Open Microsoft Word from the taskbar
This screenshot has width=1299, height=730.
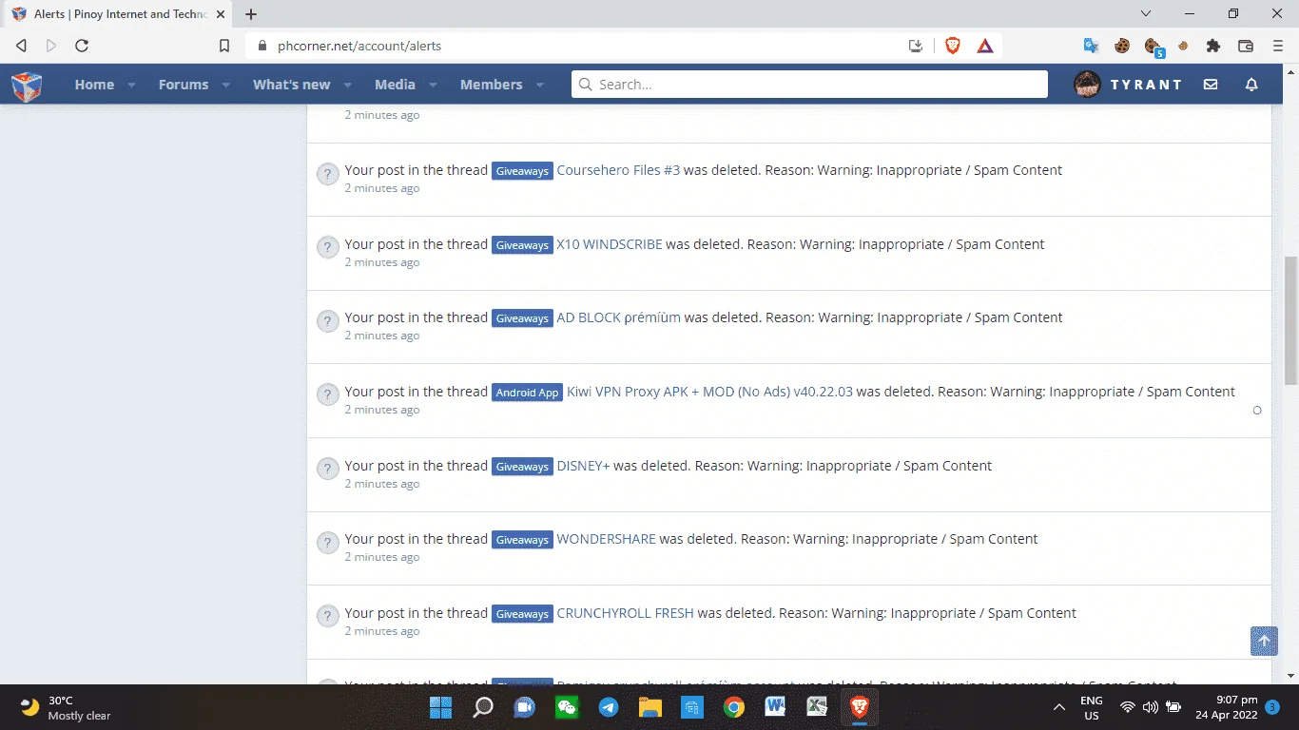pyautogui.click(x=774, y=707)
